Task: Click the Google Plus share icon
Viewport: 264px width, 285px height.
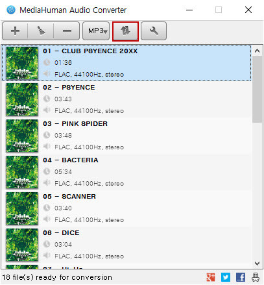Action: pos(211,277)
